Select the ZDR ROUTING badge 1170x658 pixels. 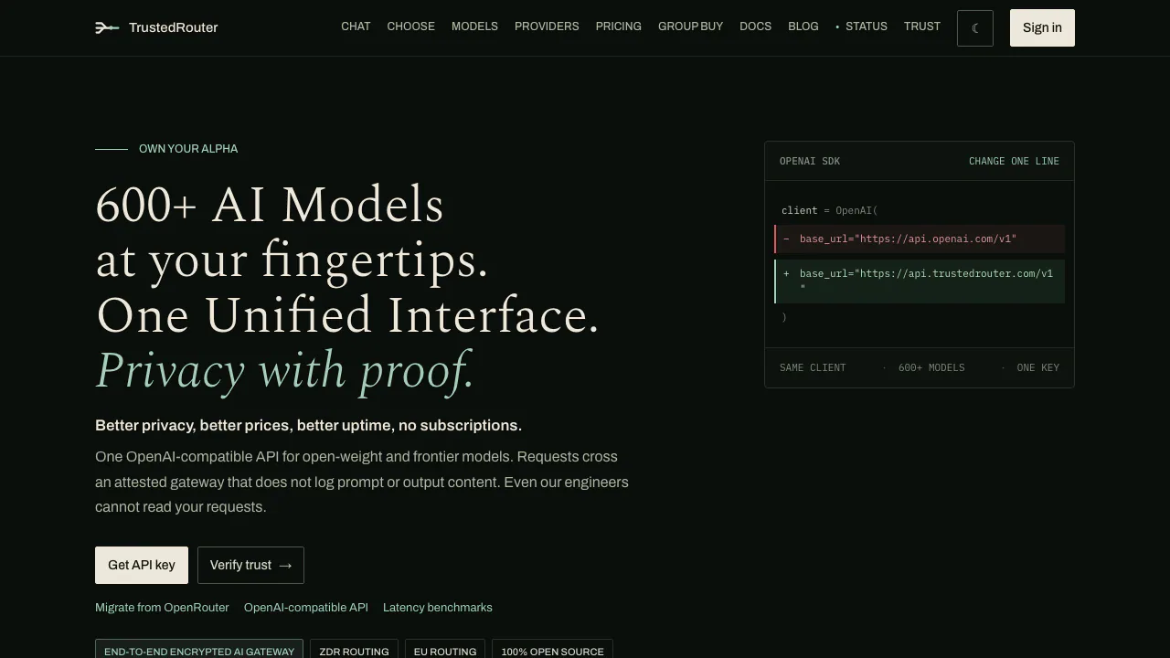(354, 651)
